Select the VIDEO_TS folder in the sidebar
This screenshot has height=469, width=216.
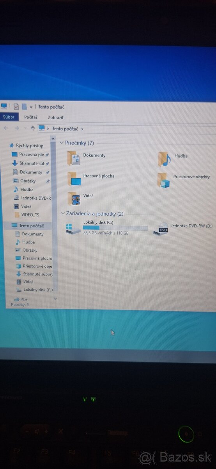coord(30,215)
